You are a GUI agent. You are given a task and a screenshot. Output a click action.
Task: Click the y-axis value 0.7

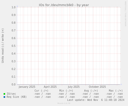tap(14, 30)
